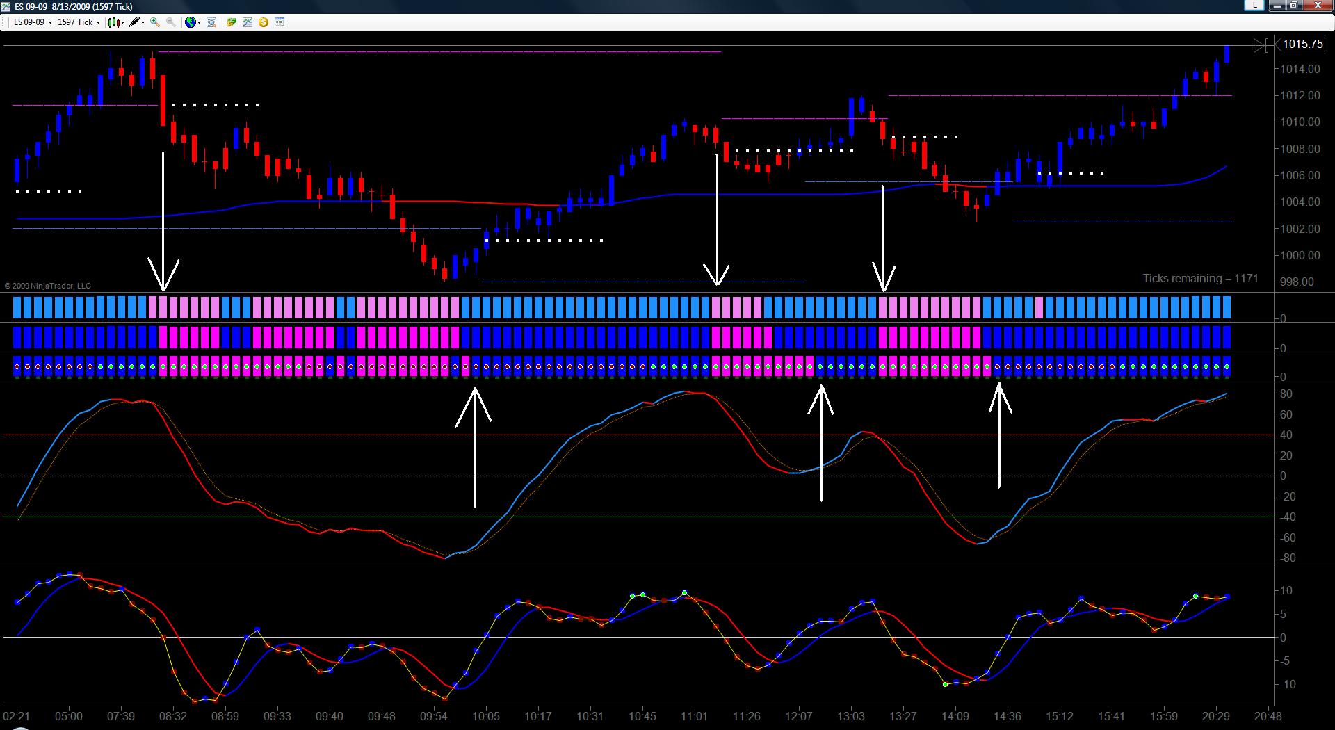Open the candlestick chart style dropdown
The width and height of the screenshot is (1335, 730).
tap(116, 22)
